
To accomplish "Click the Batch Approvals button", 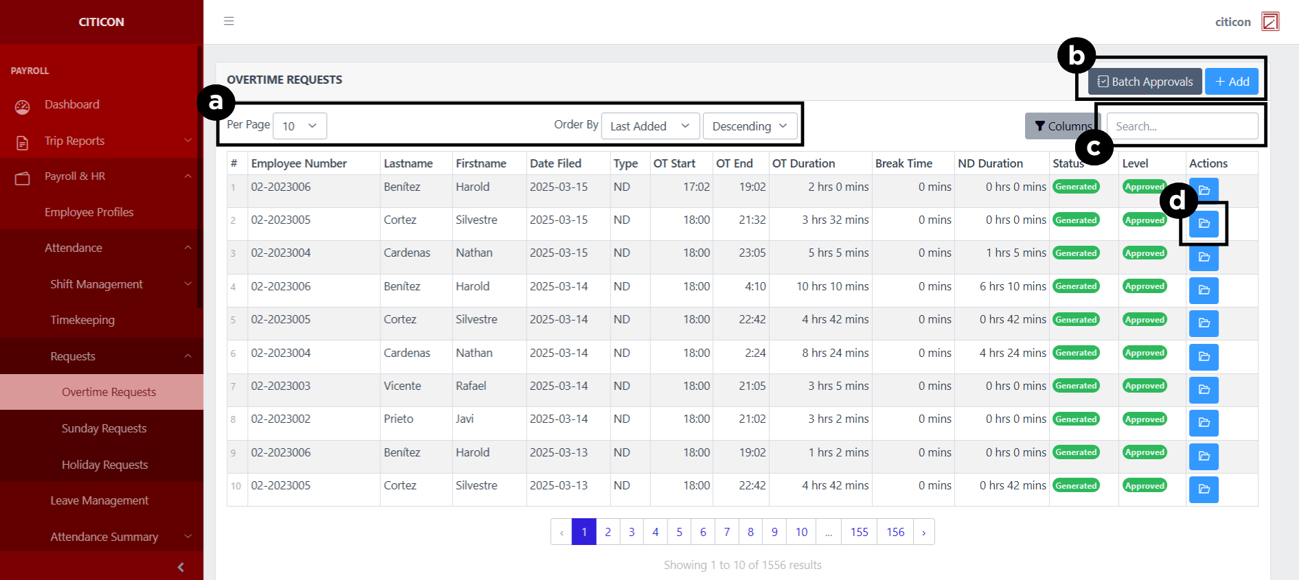I will click(x=1145, y=82).
